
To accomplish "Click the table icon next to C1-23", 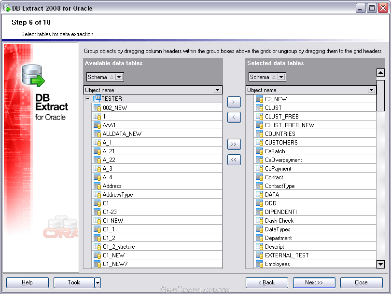I will (x=97, y=212).
